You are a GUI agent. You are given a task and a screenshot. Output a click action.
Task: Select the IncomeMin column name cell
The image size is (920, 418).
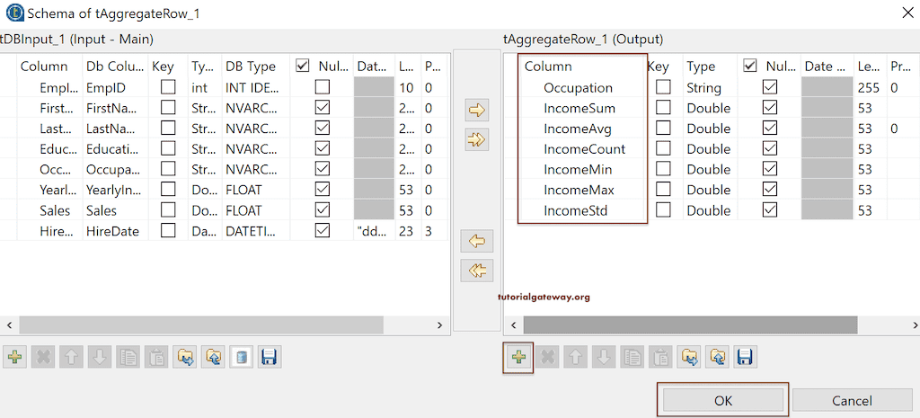[x=578, y=170]
